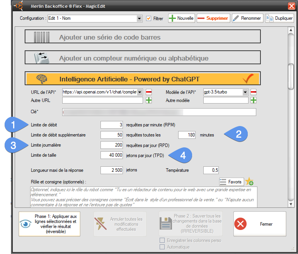Click the Température value field
Screen dimensions: 298x254
(211, 170)
